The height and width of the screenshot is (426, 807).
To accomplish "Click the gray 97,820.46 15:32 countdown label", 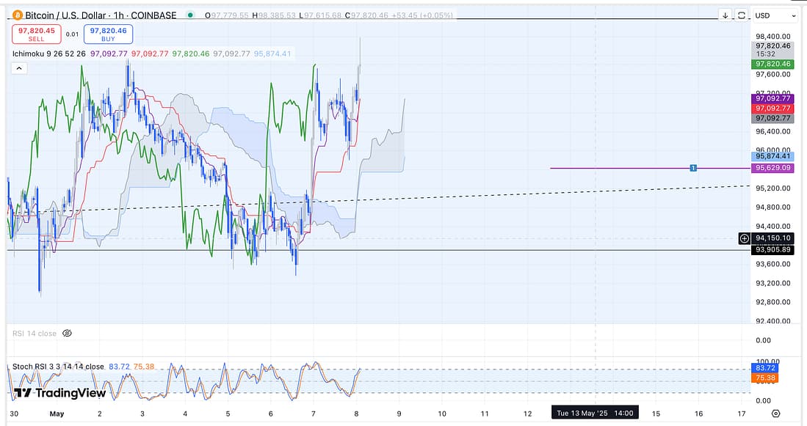I will click(x=772, y=50).
